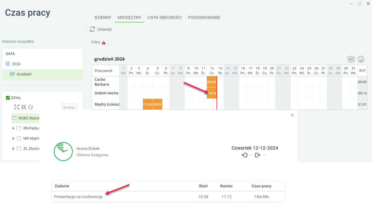The width and height of the screenshot is (372, 207).
Task: Click the 31 Wt. day header
Action: [353, 71]
